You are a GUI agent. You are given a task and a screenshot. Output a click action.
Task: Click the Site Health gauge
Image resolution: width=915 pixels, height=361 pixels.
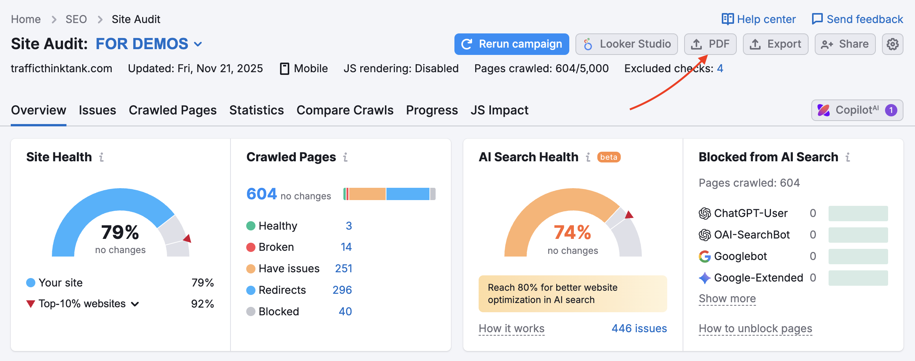[119, 230]
